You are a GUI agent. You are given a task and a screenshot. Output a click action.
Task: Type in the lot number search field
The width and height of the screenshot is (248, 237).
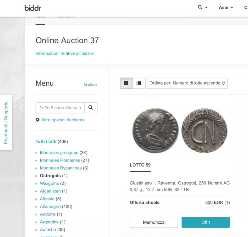[x=60, y=108]
